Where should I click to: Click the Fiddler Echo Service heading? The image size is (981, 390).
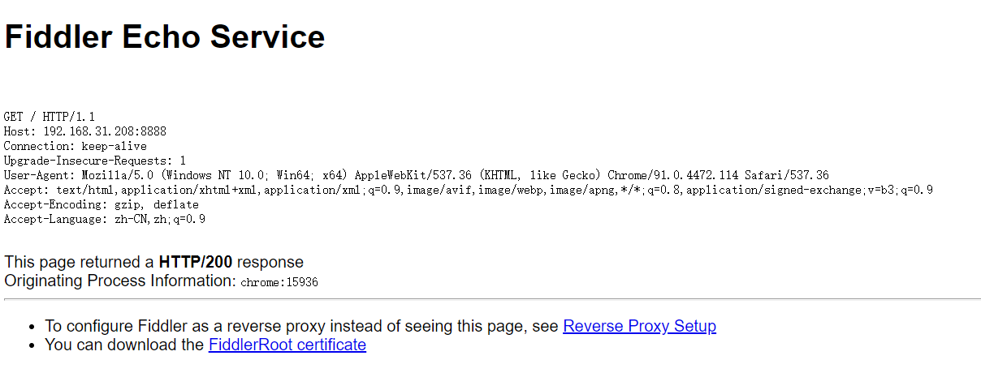click(x=165, y=37)
